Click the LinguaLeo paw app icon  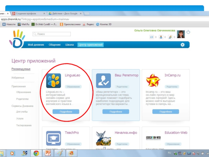(54, 81)
